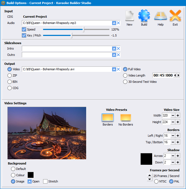This screenshot has height=189, width=186.
Task: Click the Video Height value field
Action: pos(166,122)
